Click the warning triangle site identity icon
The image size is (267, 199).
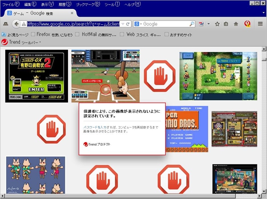click(x=24, y=24)
